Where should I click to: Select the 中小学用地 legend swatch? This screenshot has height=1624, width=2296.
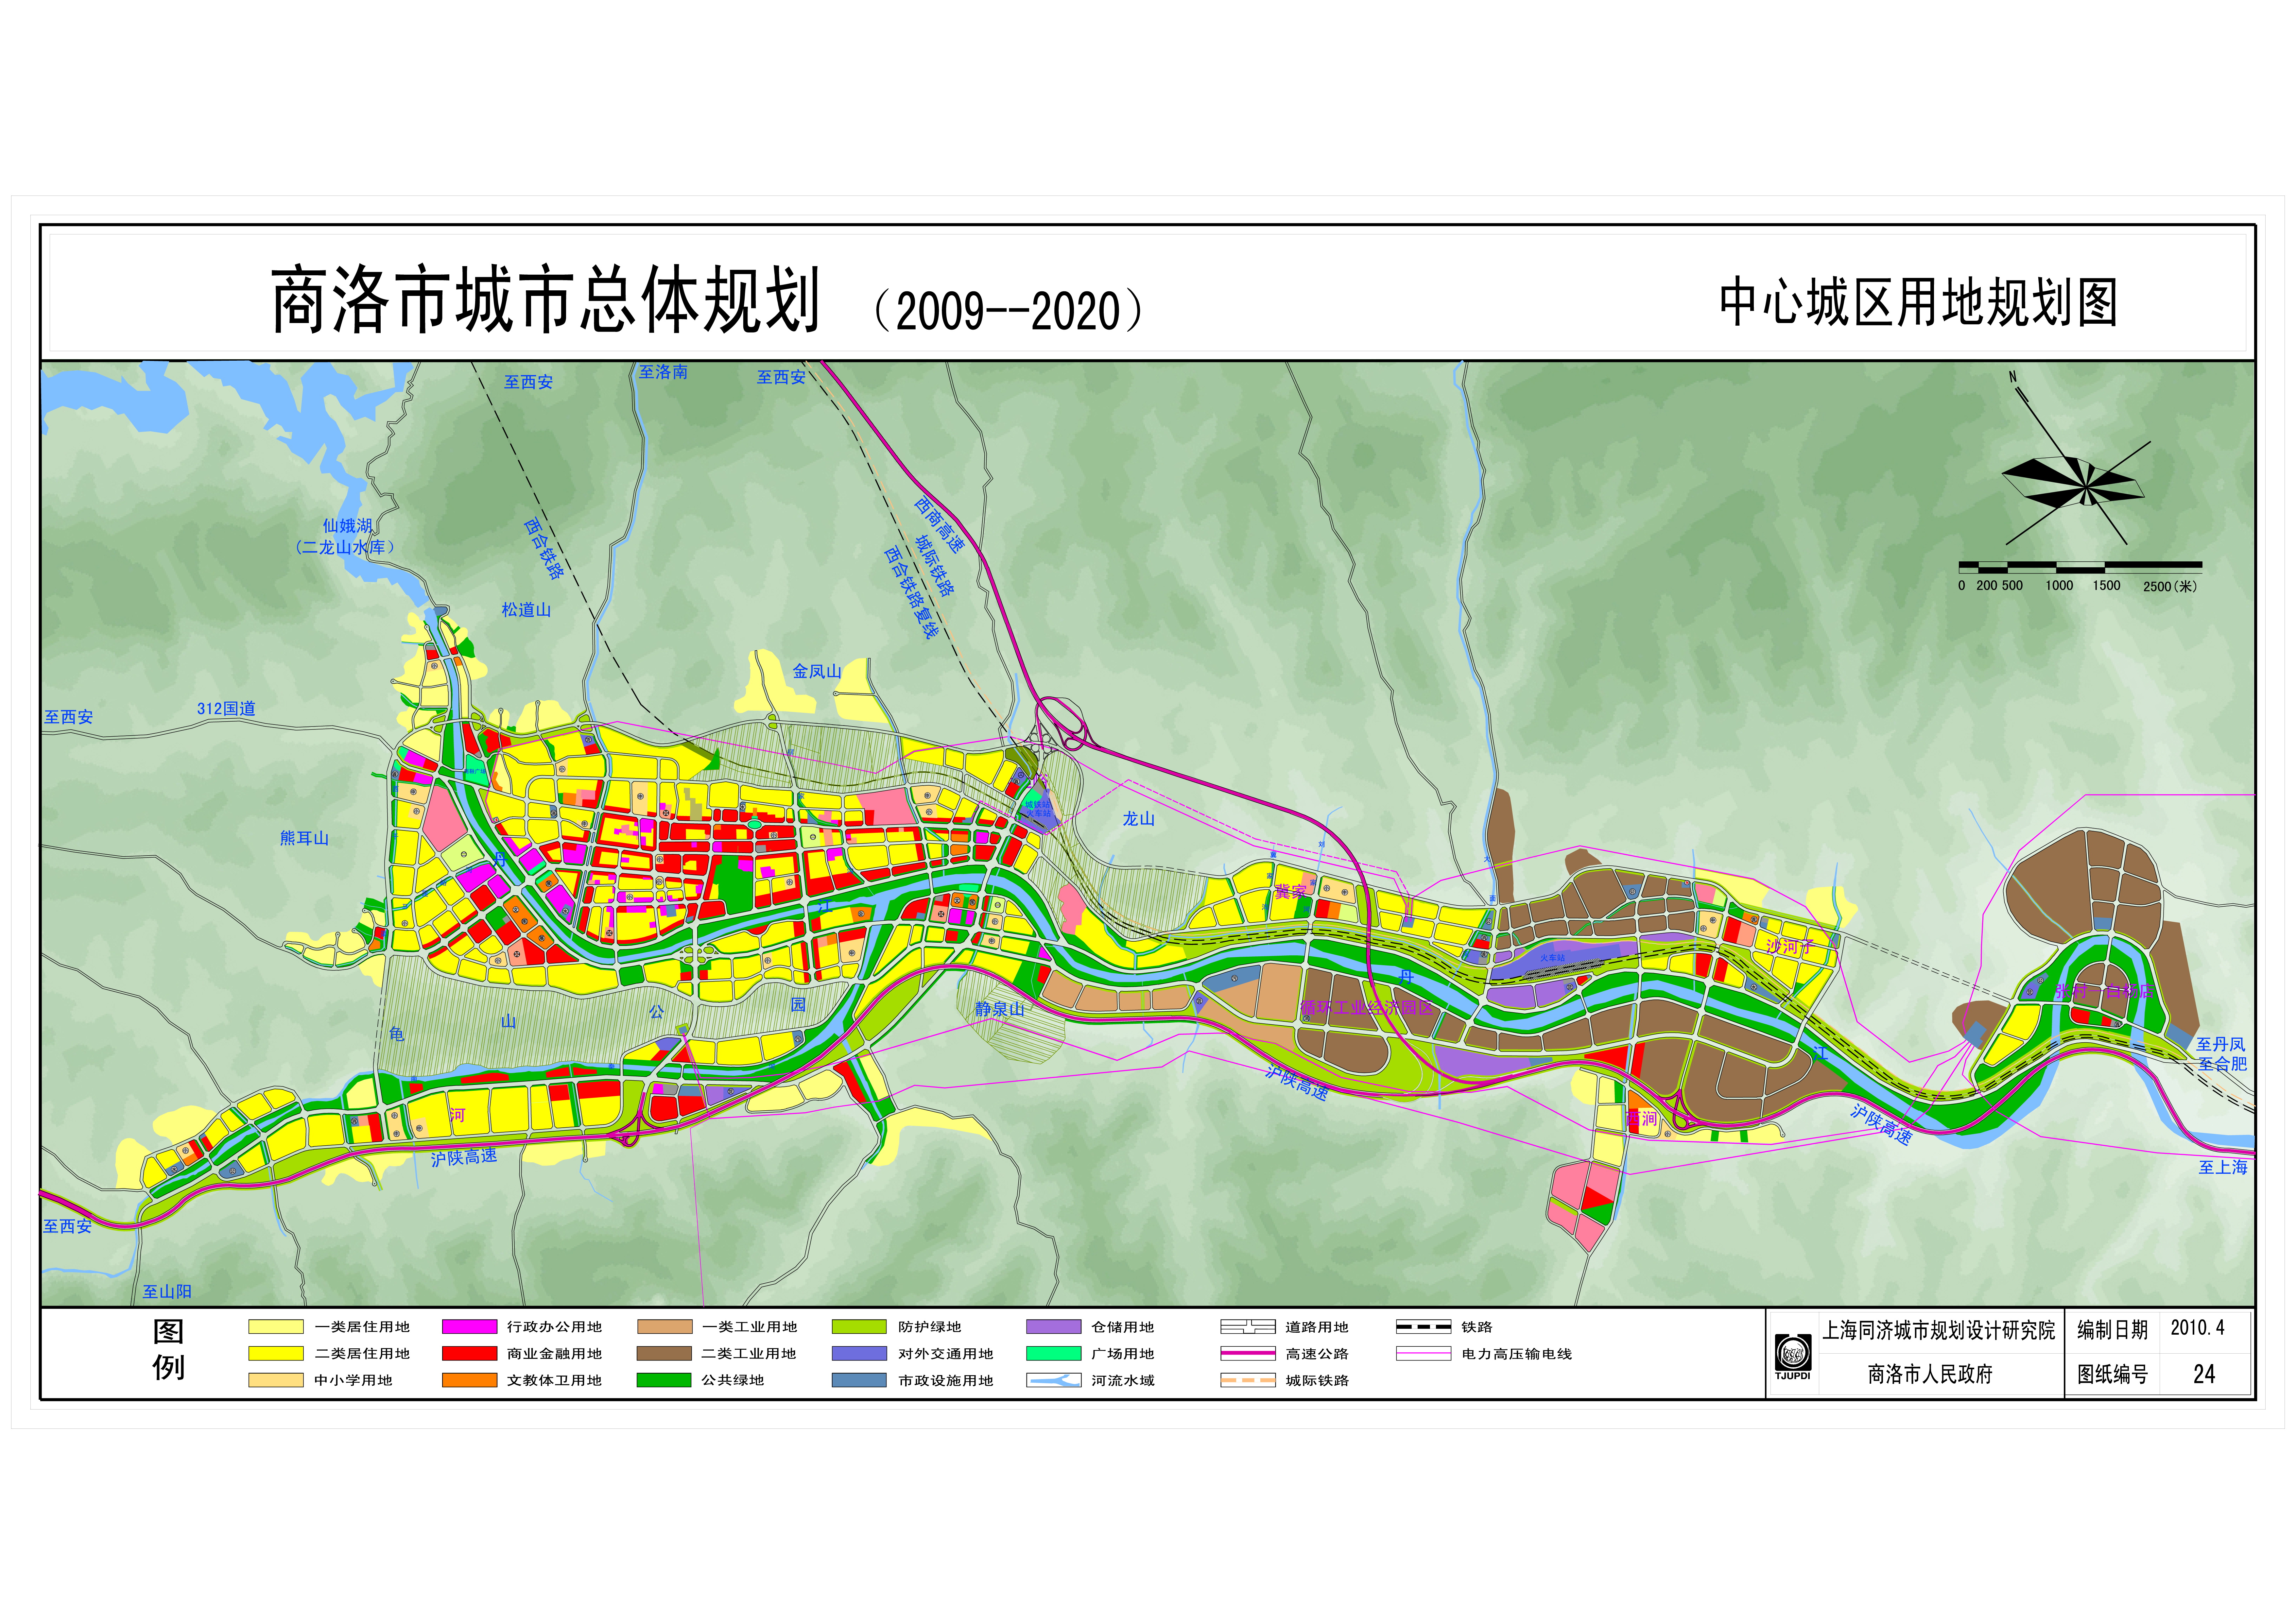(276, 1380)
